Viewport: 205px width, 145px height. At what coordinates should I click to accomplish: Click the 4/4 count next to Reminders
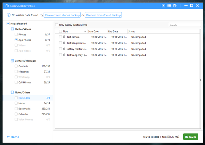[x=48, y=98]
